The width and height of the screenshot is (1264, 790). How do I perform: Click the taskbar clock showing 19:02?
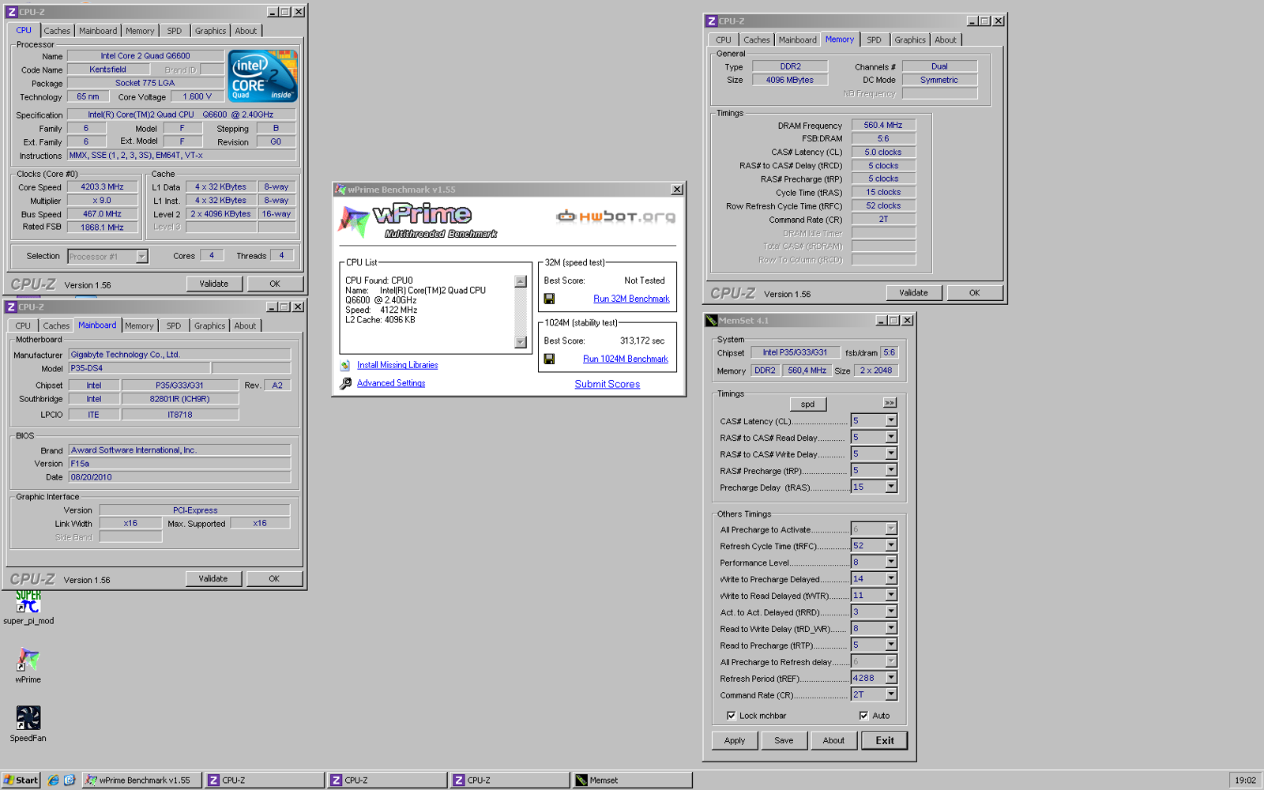pyautogui.click(x=1245, y=780)
